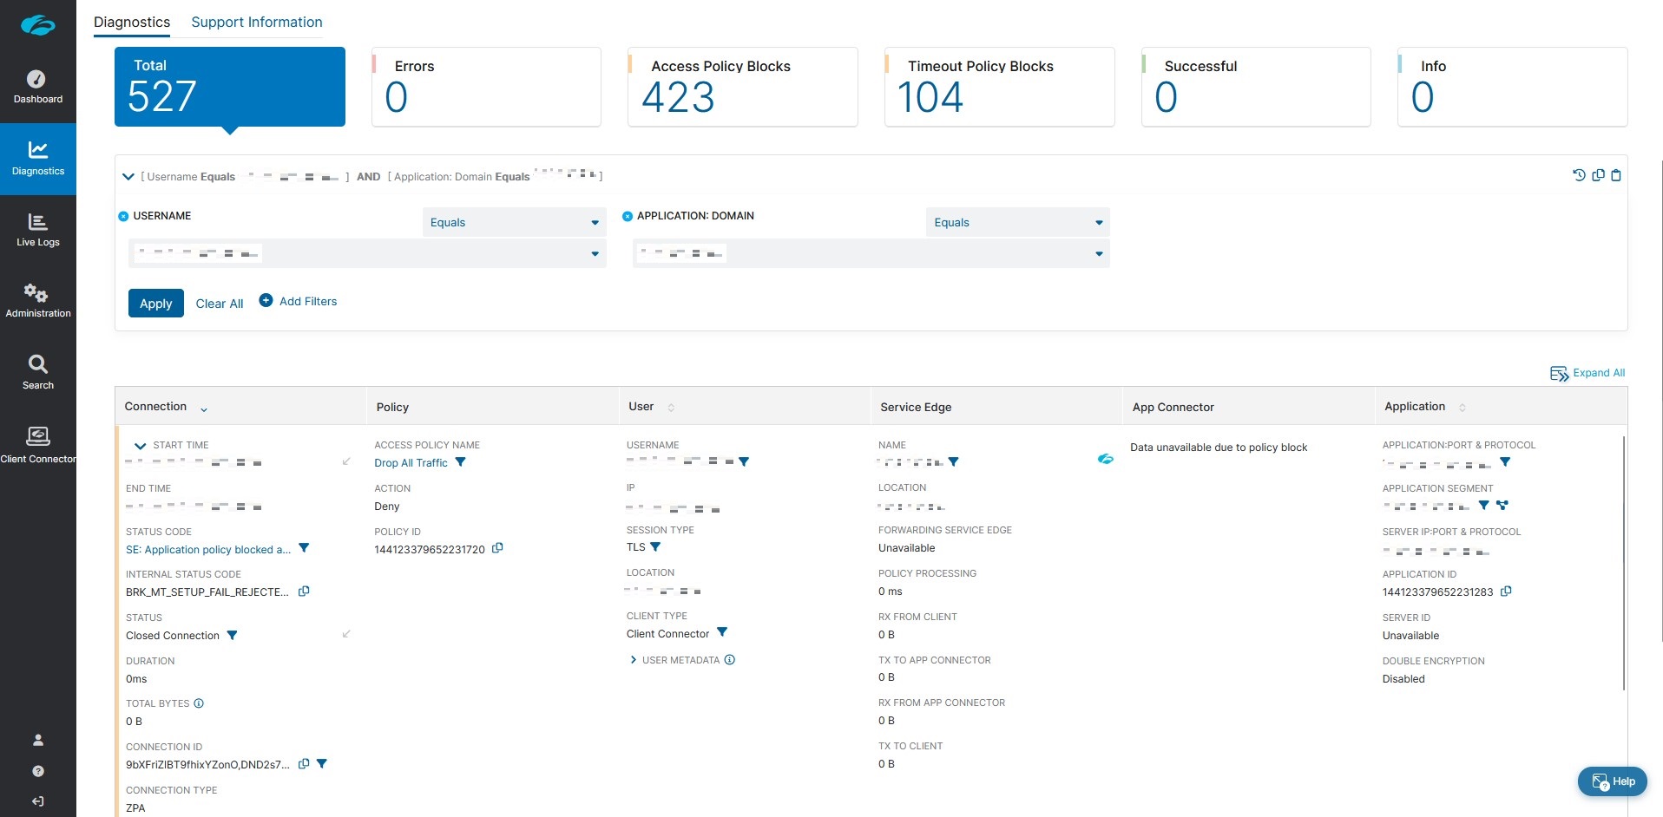Image resolution: width=1663 pixels, height=817 pixels.
Task: Remove the Application: Domain filter
Action: 627,216
